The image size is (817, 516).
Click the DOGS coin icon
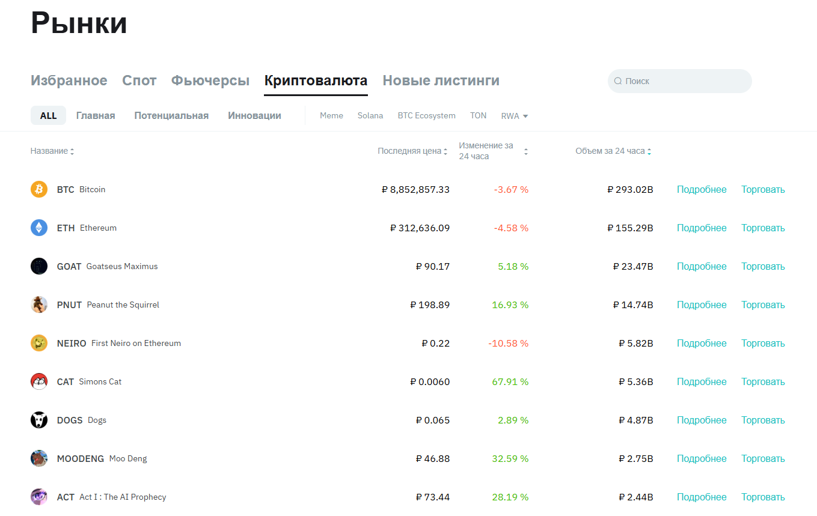[39, 420]
